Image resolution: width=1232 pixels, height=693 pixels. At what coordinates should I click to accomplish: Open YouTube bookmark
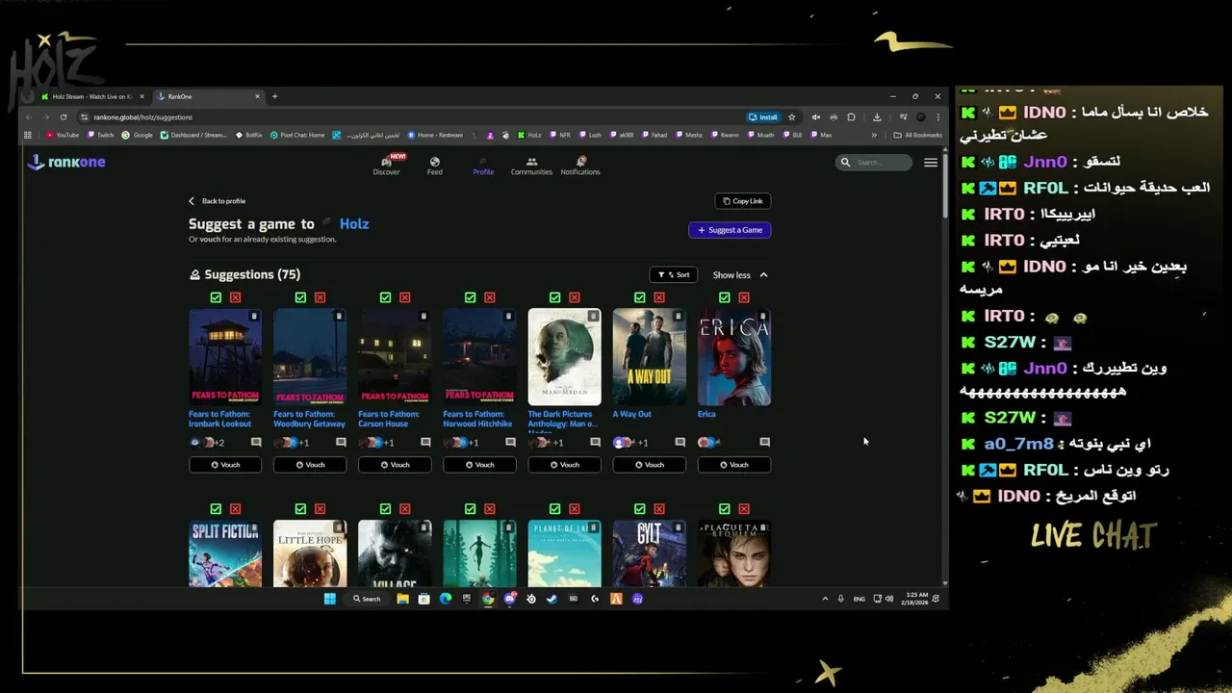click(x=62, y=135)
